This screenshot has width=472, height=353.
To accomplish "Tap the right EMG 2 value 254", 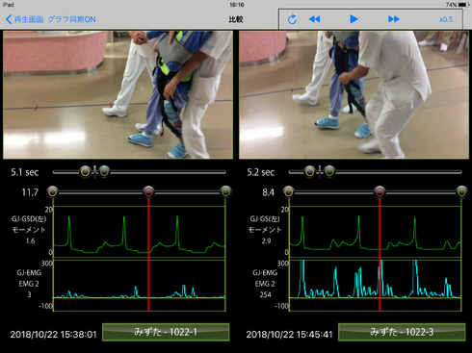I will click(265, 294).
